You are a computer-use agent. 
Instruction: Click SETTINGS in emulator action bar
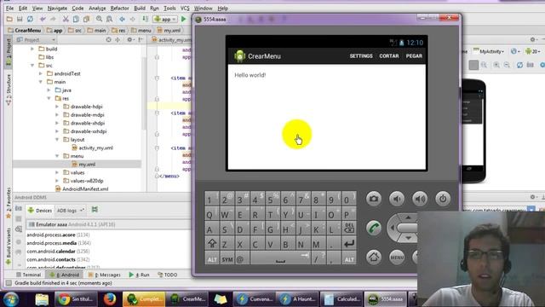coord(361,56)
